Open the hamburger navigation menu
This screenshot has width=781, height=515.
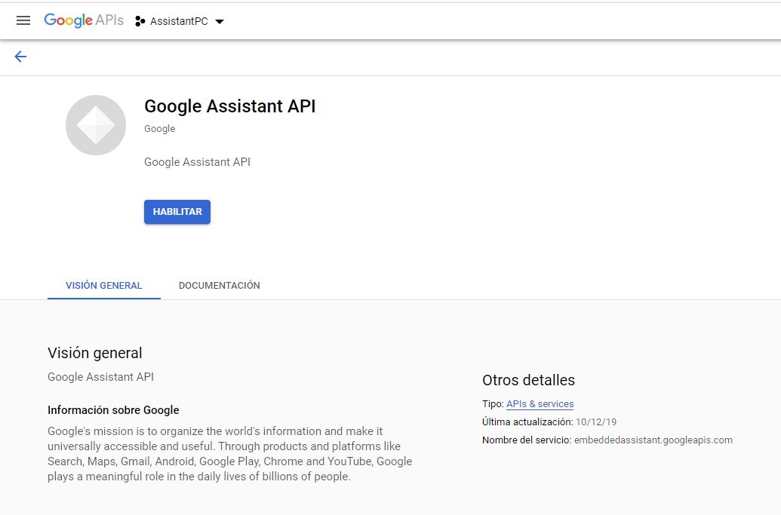[x=23, y=20]
